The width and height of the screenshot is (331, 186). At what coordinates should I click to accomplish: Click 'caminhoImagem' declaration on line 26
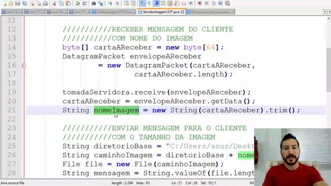coord(123,155)
